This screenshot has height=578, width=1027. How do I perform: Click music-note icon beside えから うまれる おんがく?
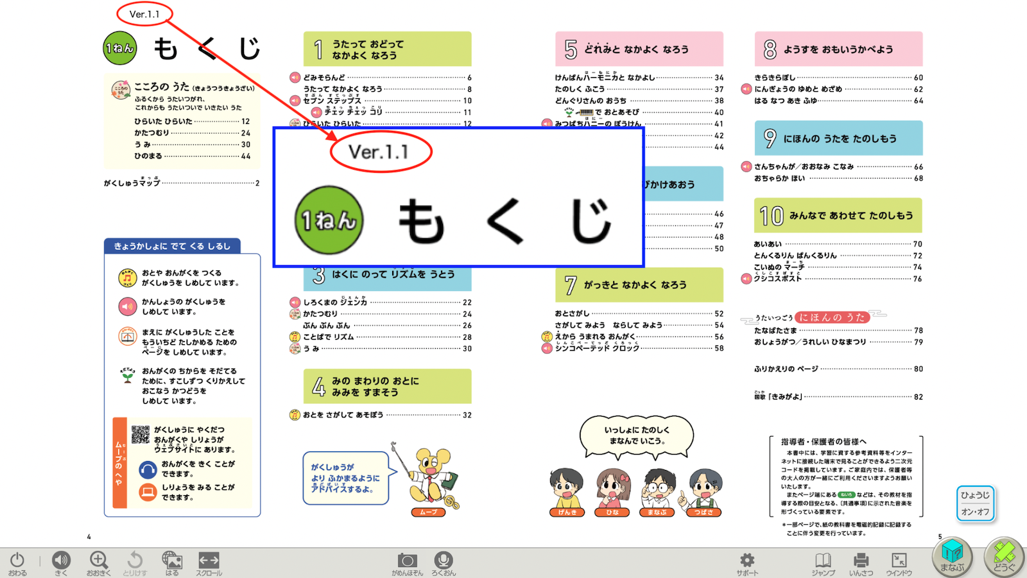tap(547, 337)
